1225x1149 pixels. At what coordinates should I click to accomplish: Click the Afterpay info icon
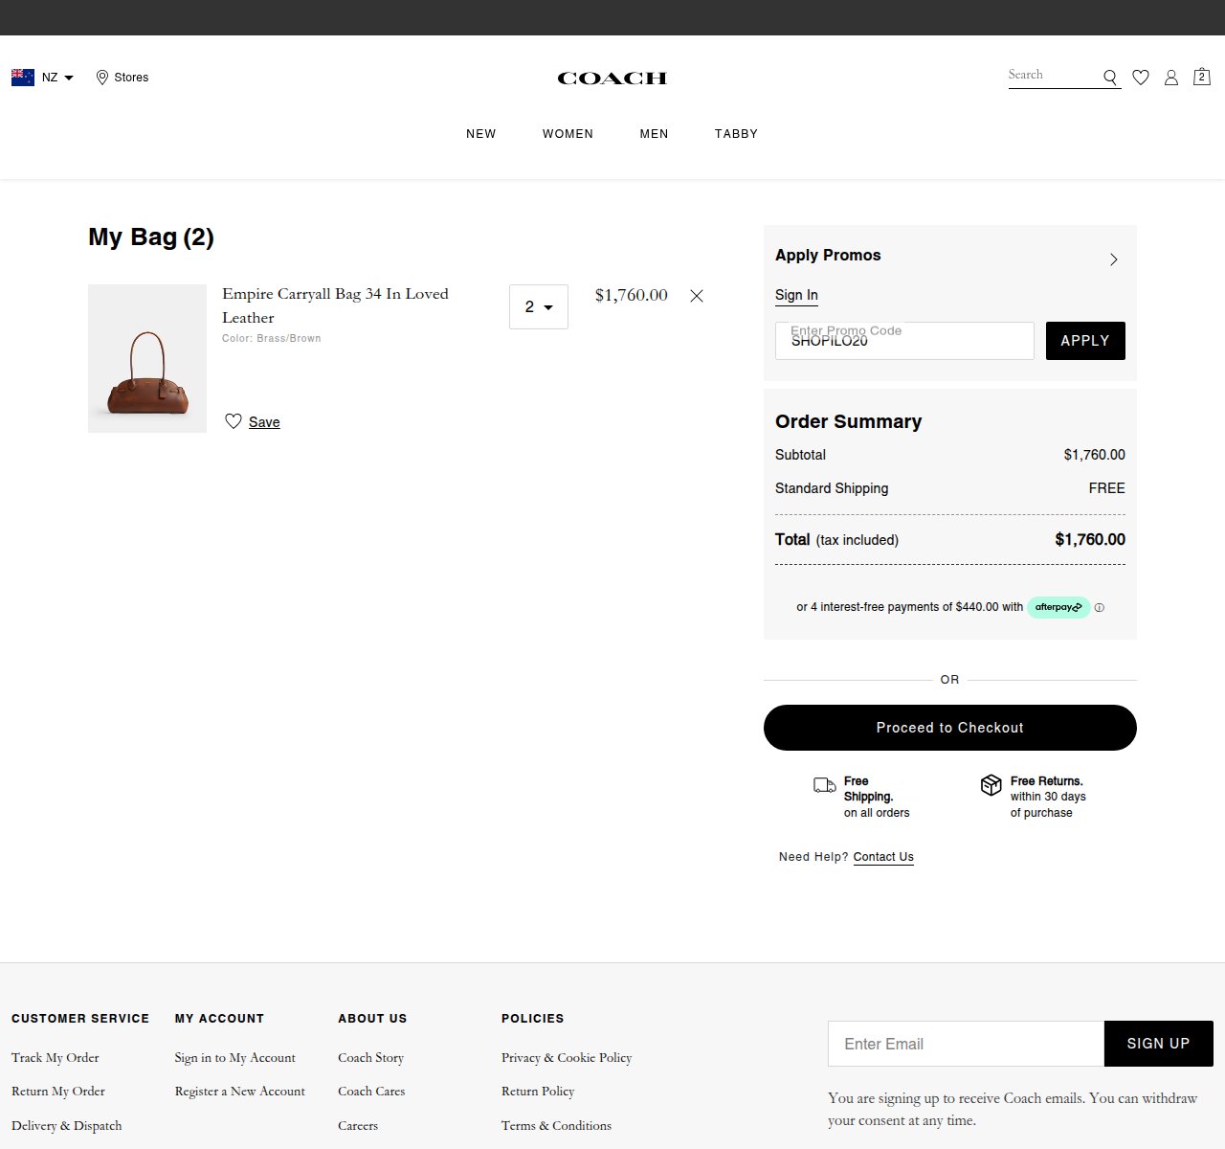coord(1099,607)
